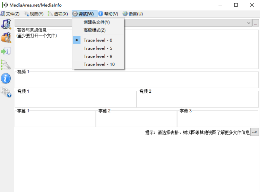The height and width of the screenshot is (192, 260).
Task: Open the 选项(X) menu
Action: coord(58,14)
